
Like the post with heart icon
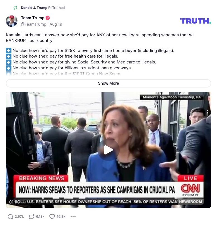pos(52,217)
